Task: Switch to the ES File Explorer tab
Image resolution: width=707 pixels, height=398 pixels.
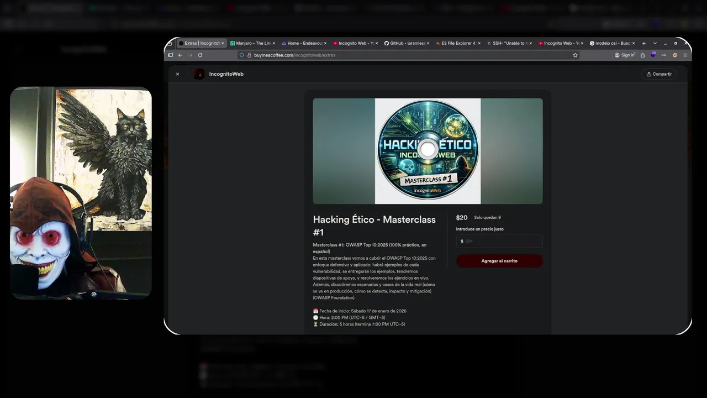Action: [x=458, y=43]
